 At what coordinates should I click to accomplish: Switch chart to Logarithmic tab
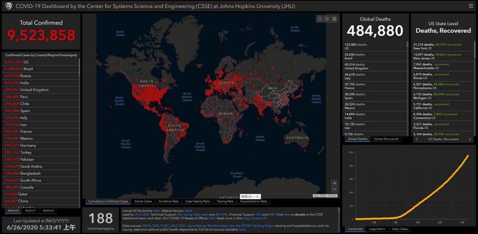(377, 229)
